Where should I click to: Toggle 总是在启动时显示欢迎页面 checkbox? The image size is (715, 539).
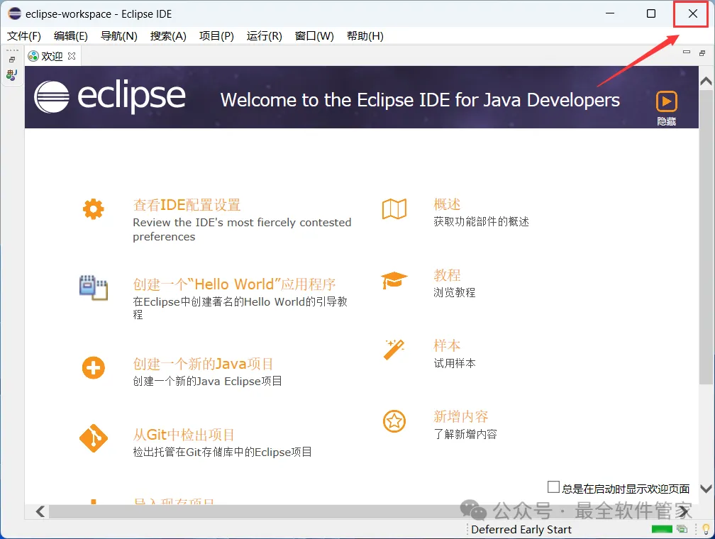coord(553,487)
